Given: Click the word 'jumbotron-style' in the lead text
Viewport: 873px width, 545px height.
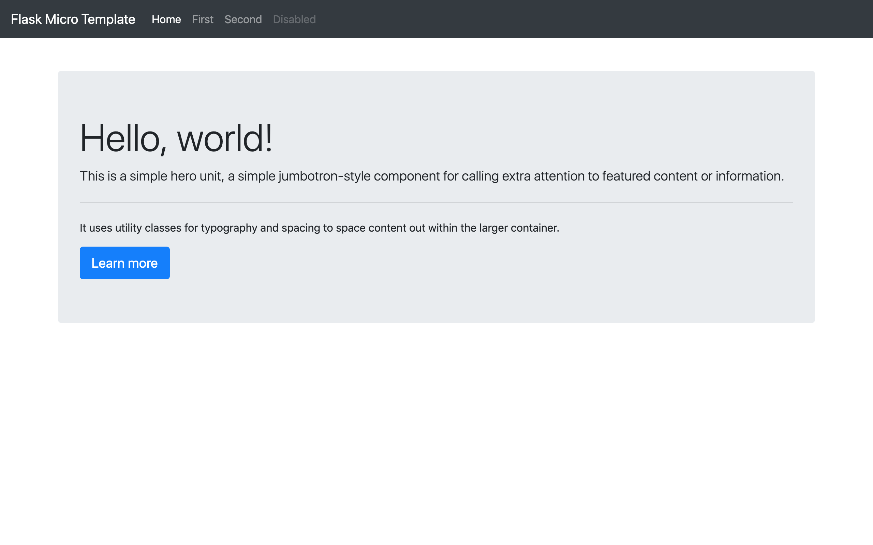Looking at the screenshot, I should (324, 176).
